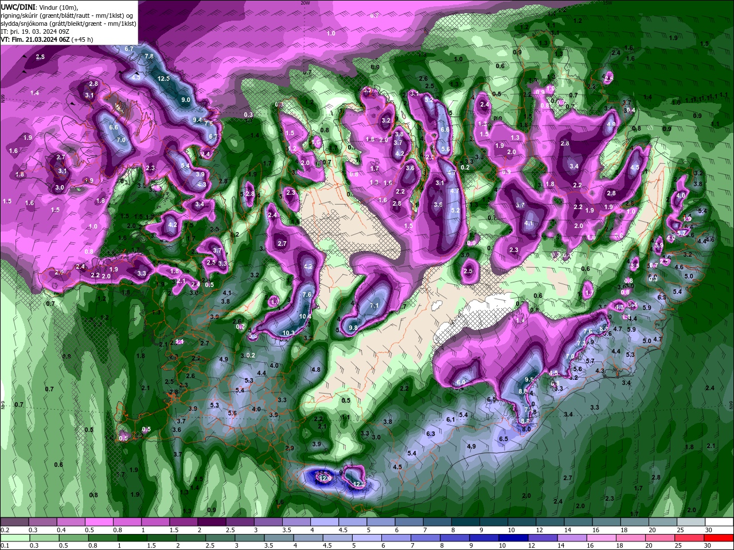Click the dark purple top-row swatch between 2 and 2.5
This screenshot has width=734, height=550.
212,522
